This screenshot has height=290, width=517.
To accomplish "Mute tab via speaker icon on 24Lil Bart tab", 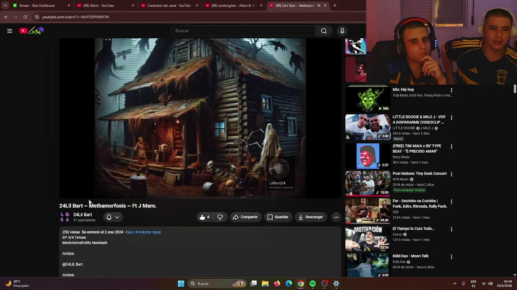I will (x=319, y=6).
